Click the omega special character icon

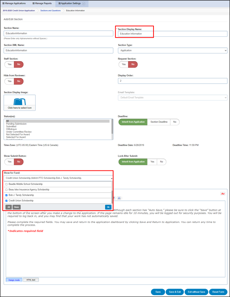[119, 198]
